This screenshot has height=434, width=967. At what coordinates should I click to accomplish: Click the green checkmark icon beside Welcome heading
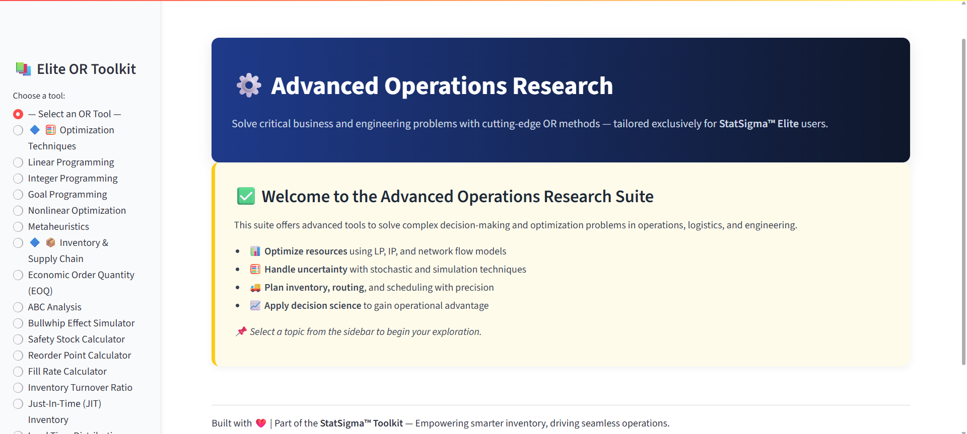click(246, 196)
